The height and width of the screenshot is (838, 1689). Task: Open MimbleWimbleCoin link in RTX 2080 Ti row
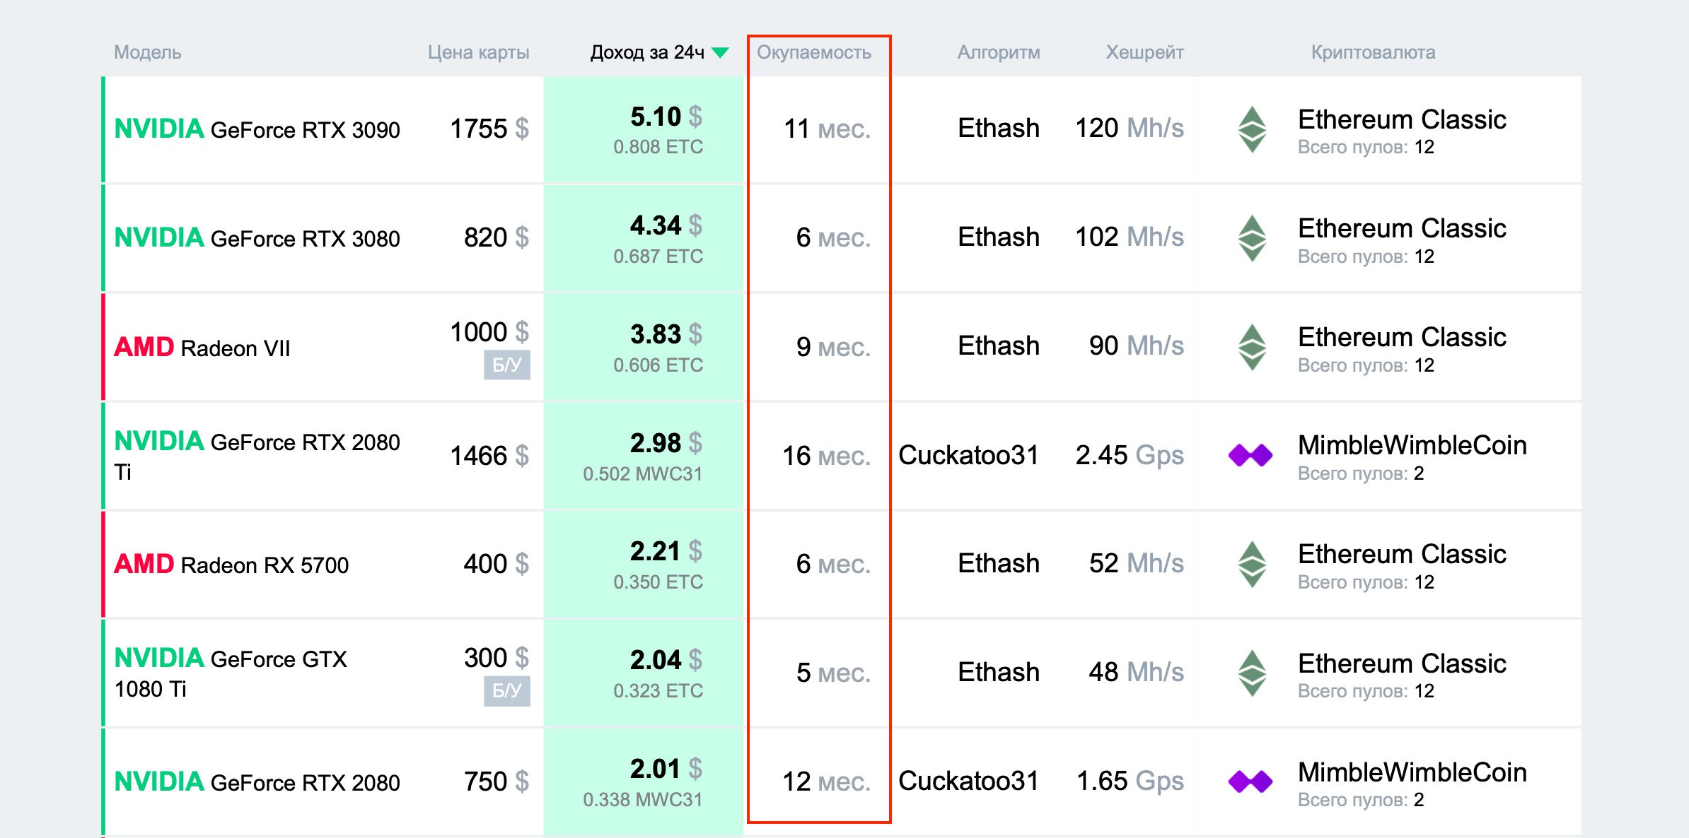coord(1412,445)
